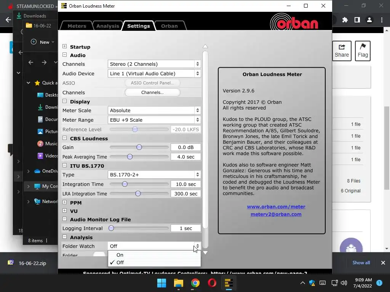Collapse the Audio Monitor Log File section
Viewport: 390px width, 292px height.
[65, 219]
